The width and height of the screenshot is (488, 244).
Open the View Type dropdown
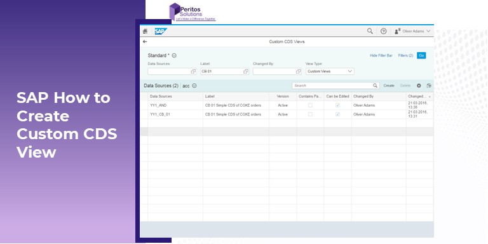pos(330,71)
